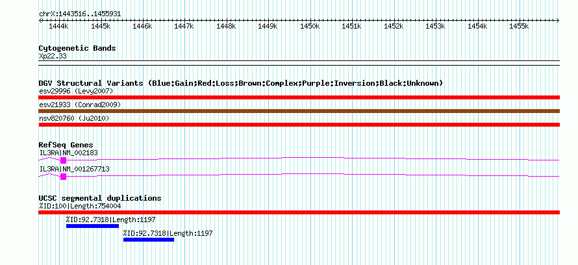Click the 1445k ruler tick label
578x265 pixels.
click(100, 27)
